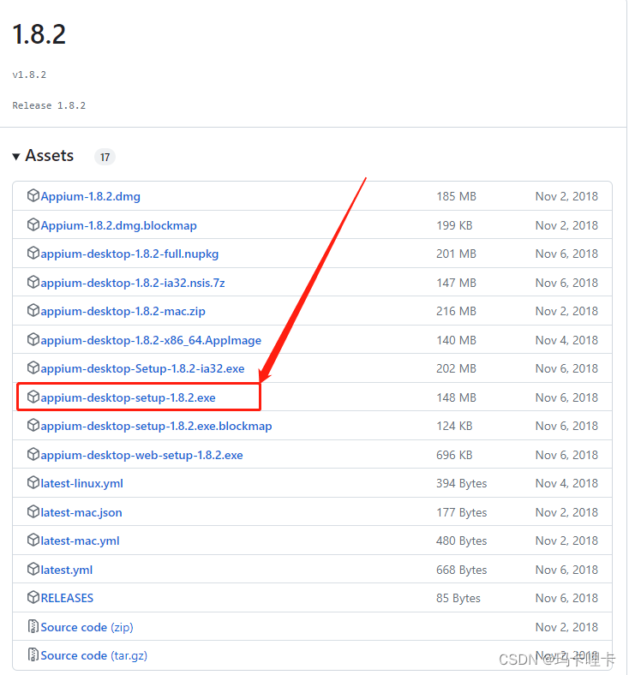This screenshot has height=675, width=629.
Task: Open latest-mac.json link
Action: pos(81,513)
